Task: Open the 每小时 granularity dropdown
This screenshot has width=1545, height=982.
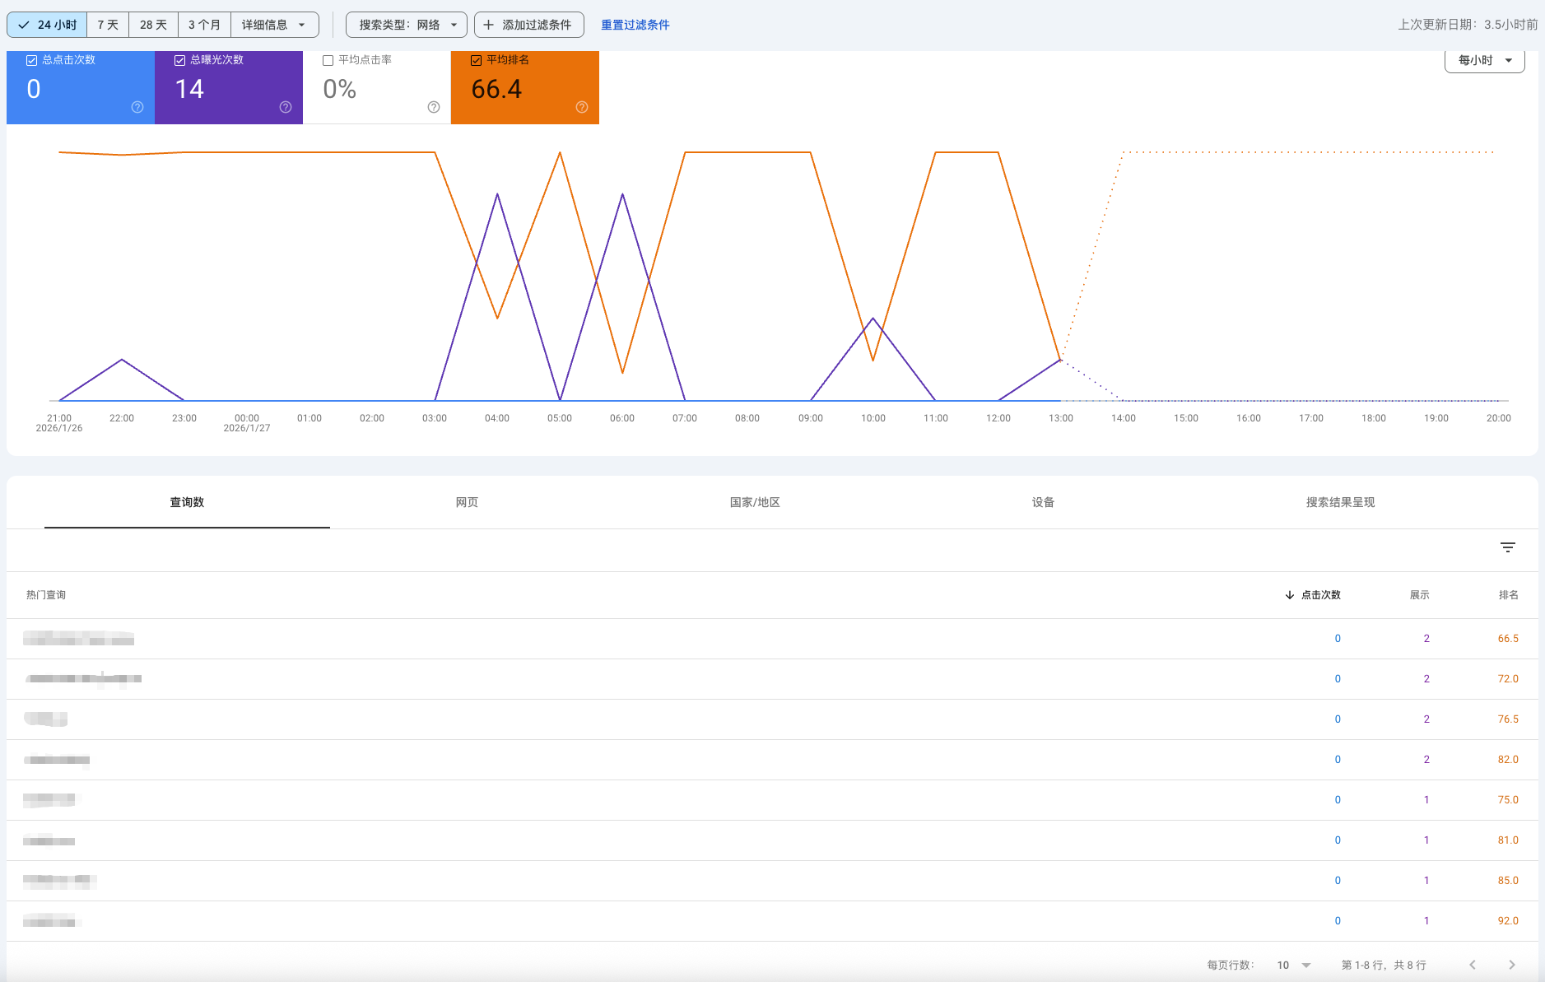Action: (1484, 60)
